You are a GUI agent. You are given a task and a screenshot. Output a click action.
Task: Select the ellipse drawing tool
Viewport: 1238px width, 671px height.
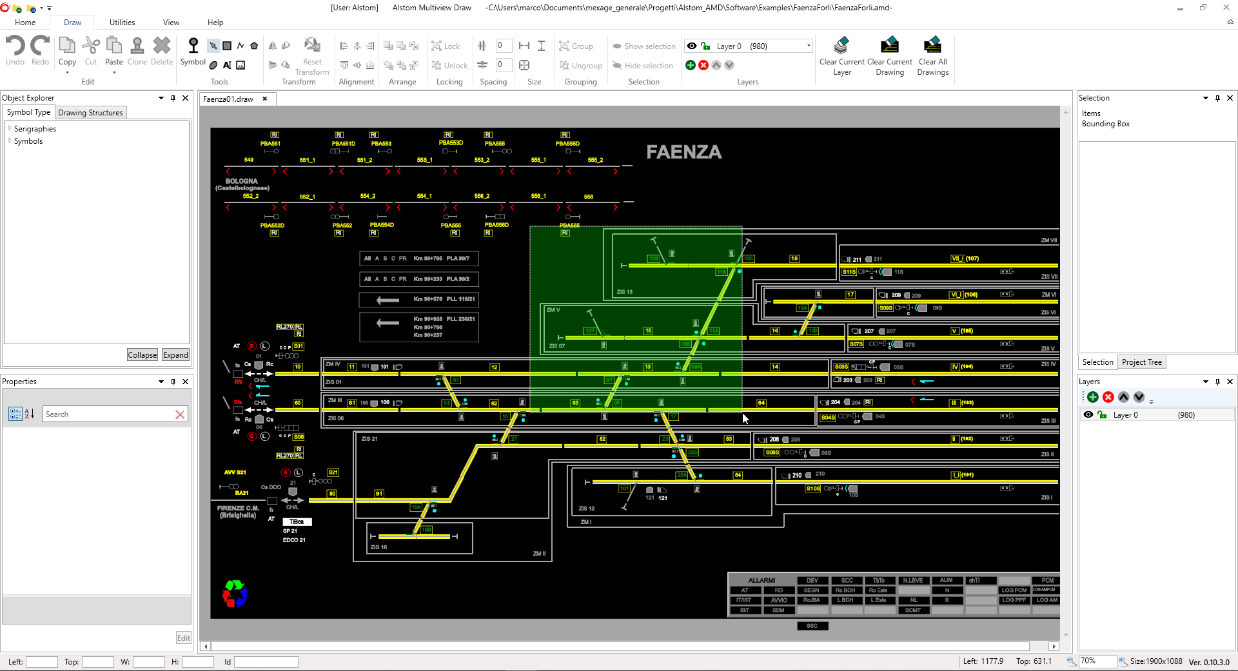pyautogui.click(x=213, y=65)
